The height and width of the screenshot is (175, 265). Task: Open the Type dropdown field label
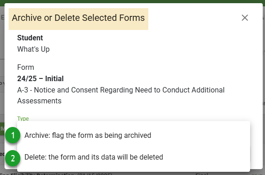point(23,118)
